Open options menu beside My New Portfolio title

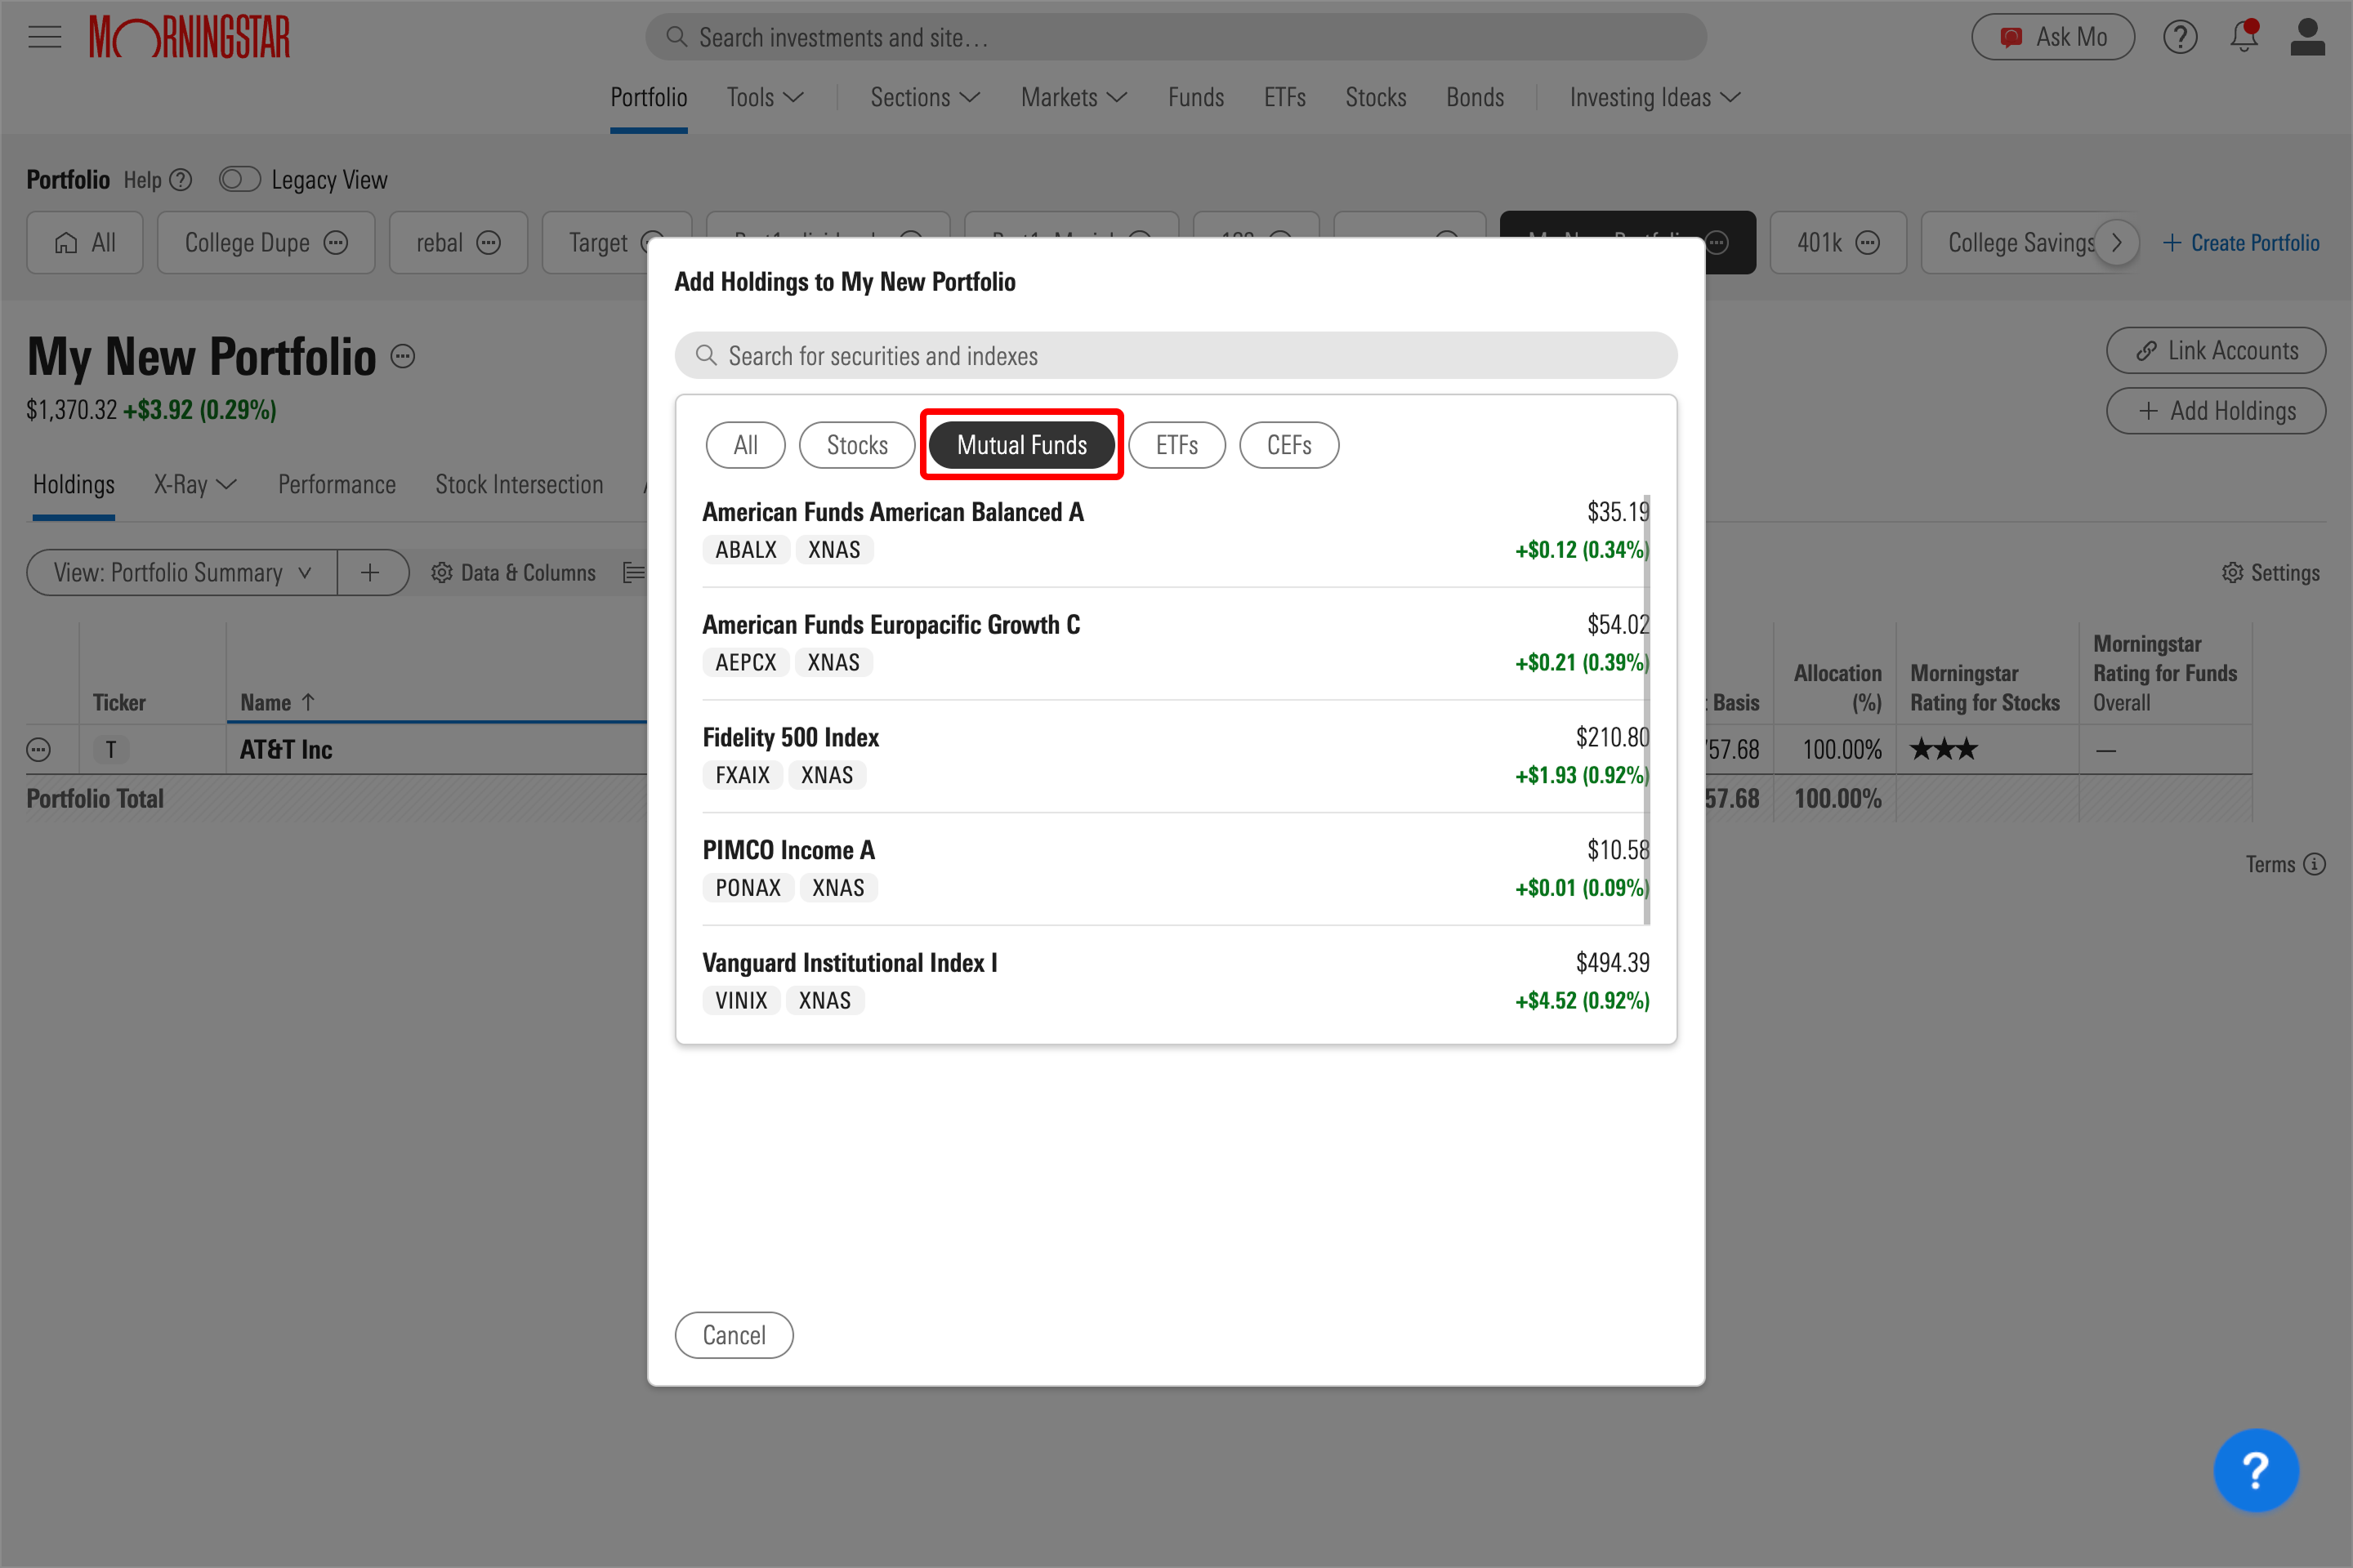[402, 357]
